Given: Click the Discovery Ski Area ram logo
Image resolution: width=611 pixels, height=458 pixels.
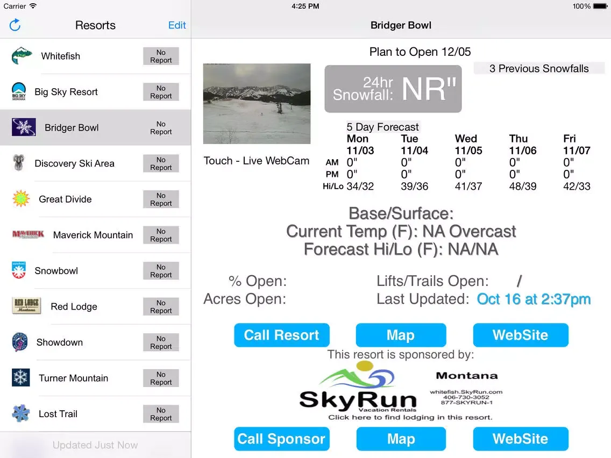Looking at the screenshot, I should (19, 163).
